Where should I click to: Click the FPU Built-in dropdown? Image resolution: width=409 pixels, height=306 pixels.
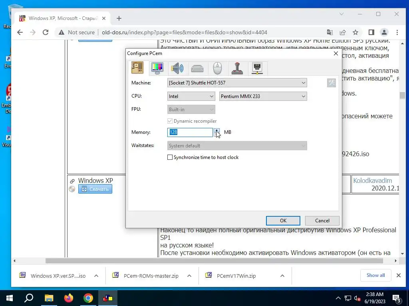[x=191, y=110]
